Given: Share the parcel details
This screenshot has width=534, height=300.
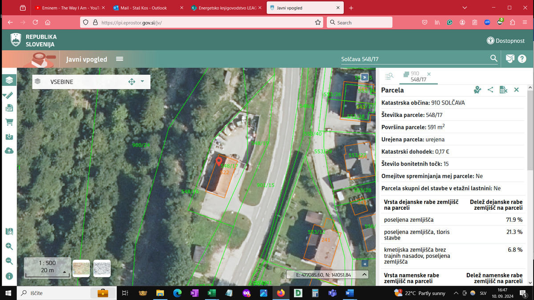Looking at the screenshot, I should (x=490, y=90).
